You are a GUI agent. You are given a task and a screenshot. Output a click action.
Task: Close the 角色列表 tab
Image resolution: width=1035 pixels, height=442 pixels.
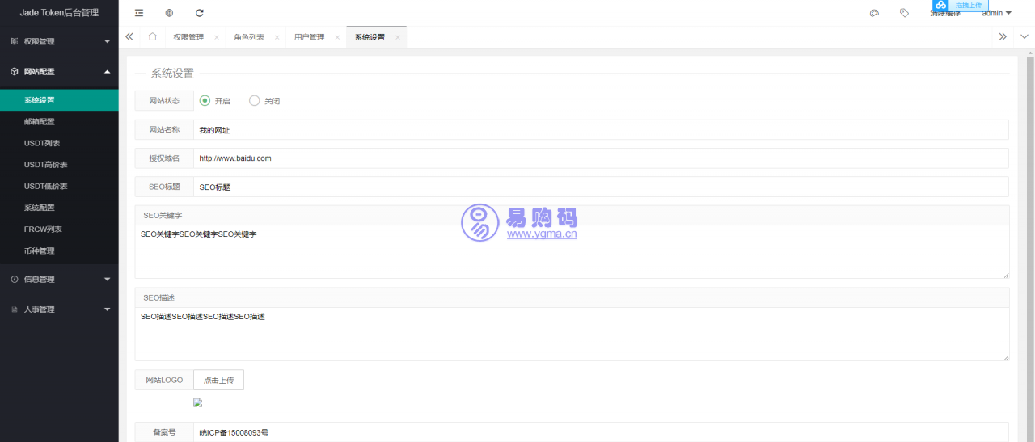[277, 37]
